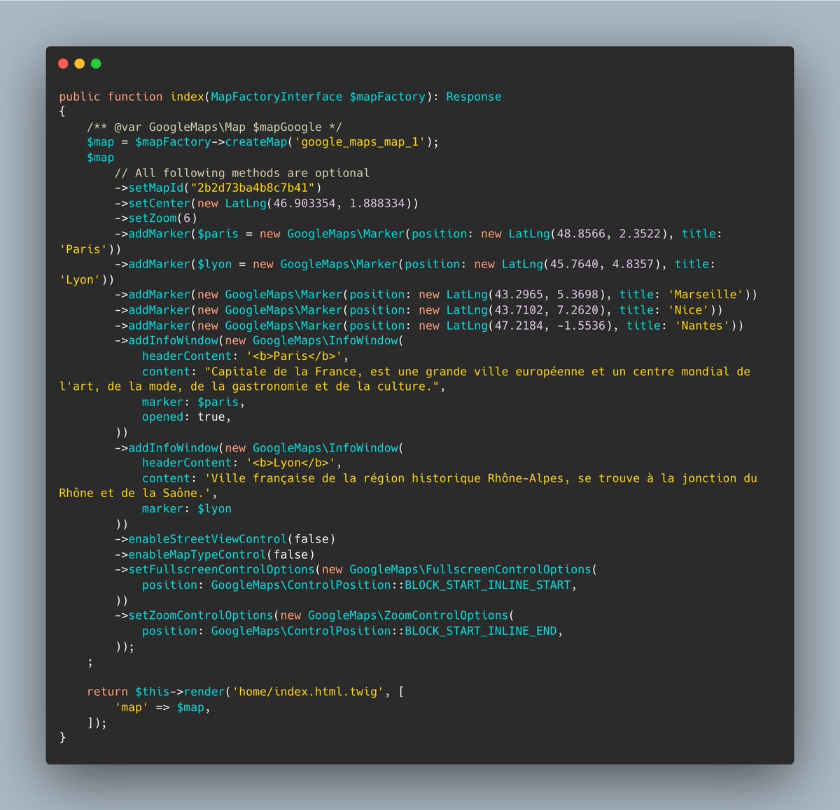Screen dimensions: 840x810
Task: Click the setFullscreenControlOptions method
Action: 222,570
